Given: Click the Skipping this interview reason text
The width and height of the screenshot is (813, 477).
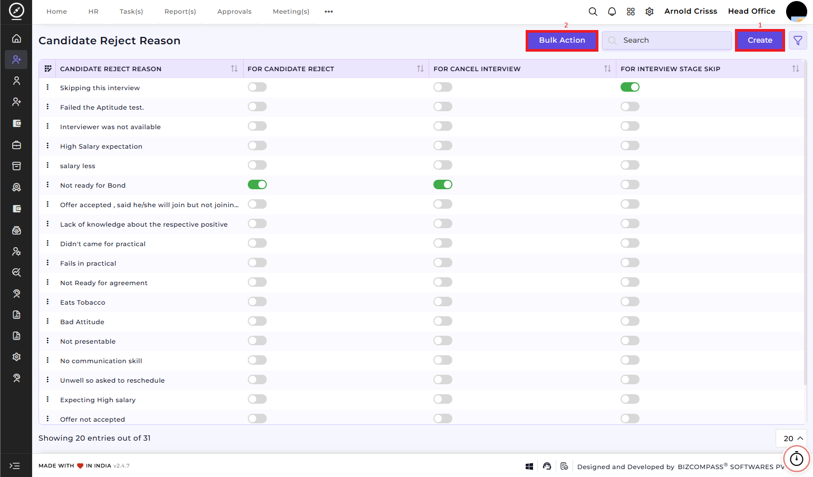Looking at the screenshot, I should pyautogui.click(x=100, y=88).
